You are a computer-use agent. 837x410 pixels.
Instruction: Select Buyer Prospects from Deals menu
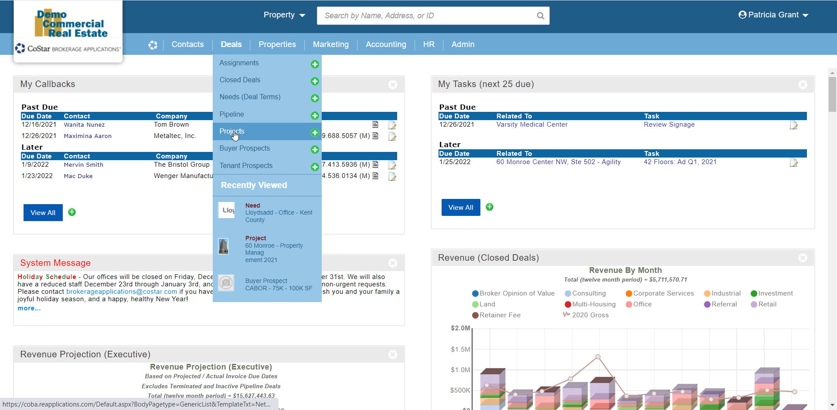tap(245, 148)
